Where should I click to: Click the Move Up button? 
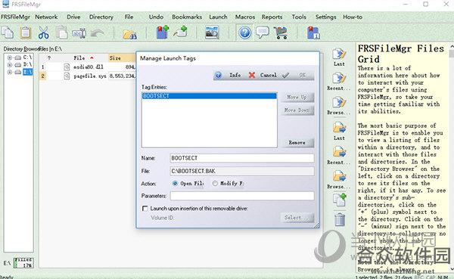coord(297,97)
